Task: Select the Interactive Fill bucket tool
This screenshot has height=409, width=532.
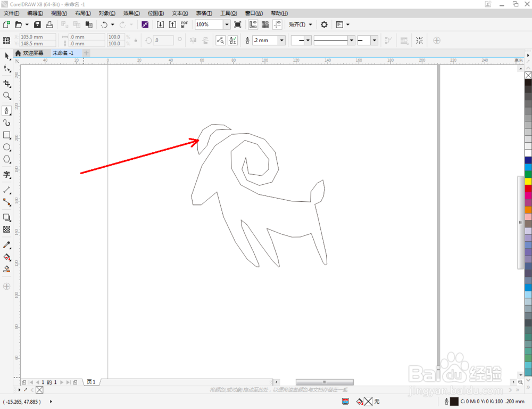Action: (7, 257)
